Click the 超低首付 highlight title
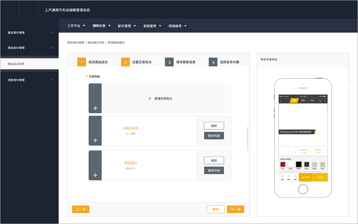 131,163
